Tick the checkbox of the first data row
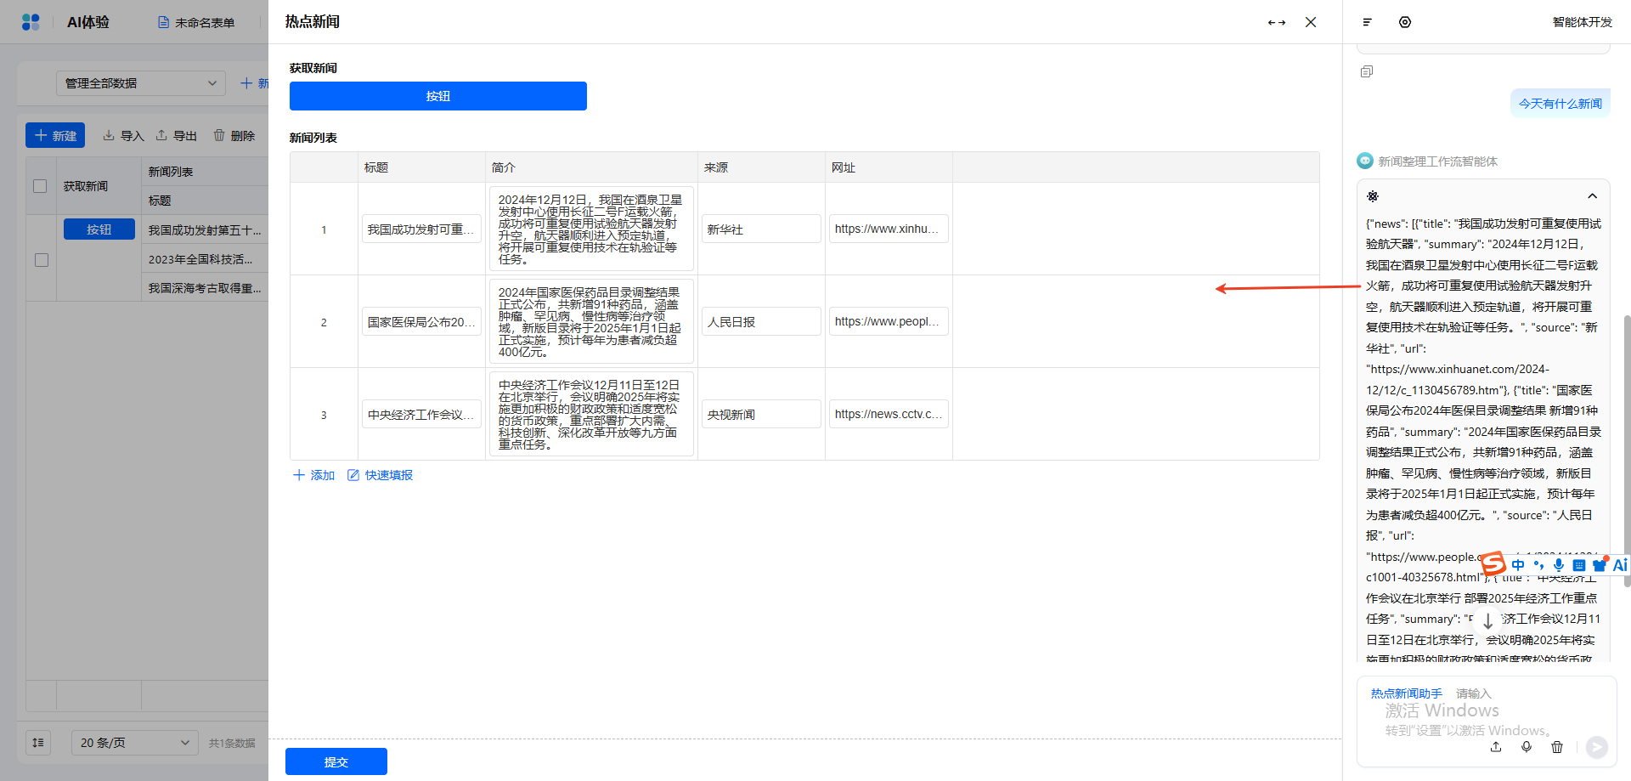Screen dimensions: 1631x781 pos(42,259)
